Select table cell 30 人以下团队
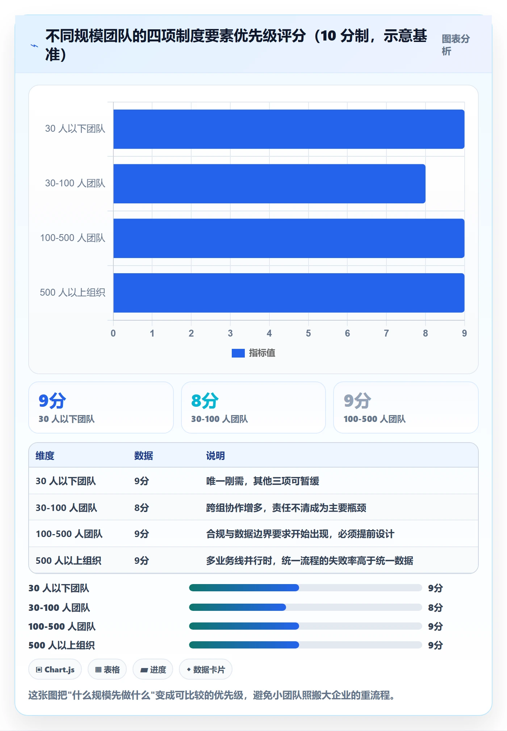The height and width of the screenshot is (731, 507). (66, 481)
